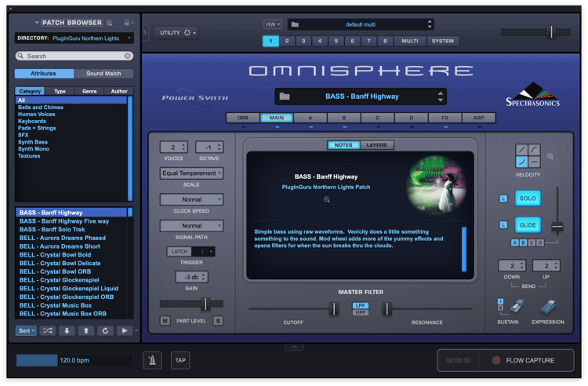Open the trigger mode dropdown beside Latch
Screen dimensions: 588x386
[203, 251]
